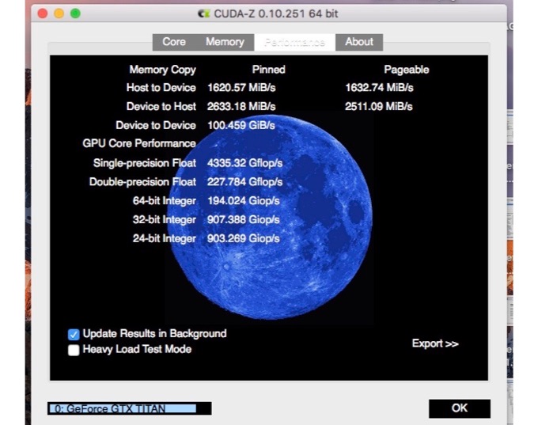The width and height of the screenshot is (538, 425).
Task: Minimize the CUDA-Z window with yellow button
Action: 59,13
